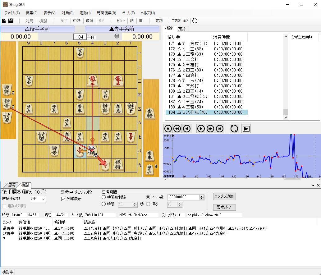Image resolution: width=321 pixels, height=275 pixels.
Task: Step forward one move
Action: (x=201, y=129)
